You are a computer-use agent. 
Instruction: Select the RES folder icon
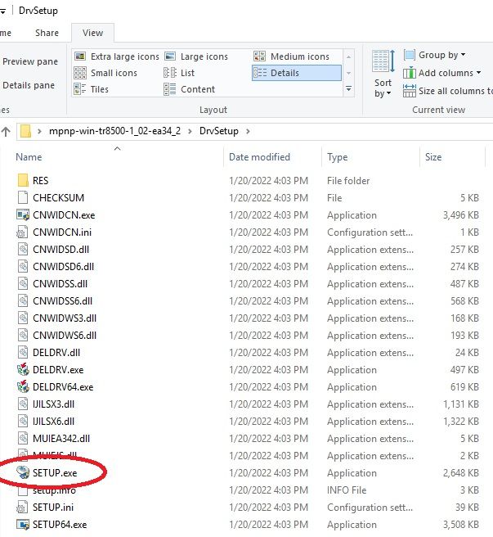point(23,181)
